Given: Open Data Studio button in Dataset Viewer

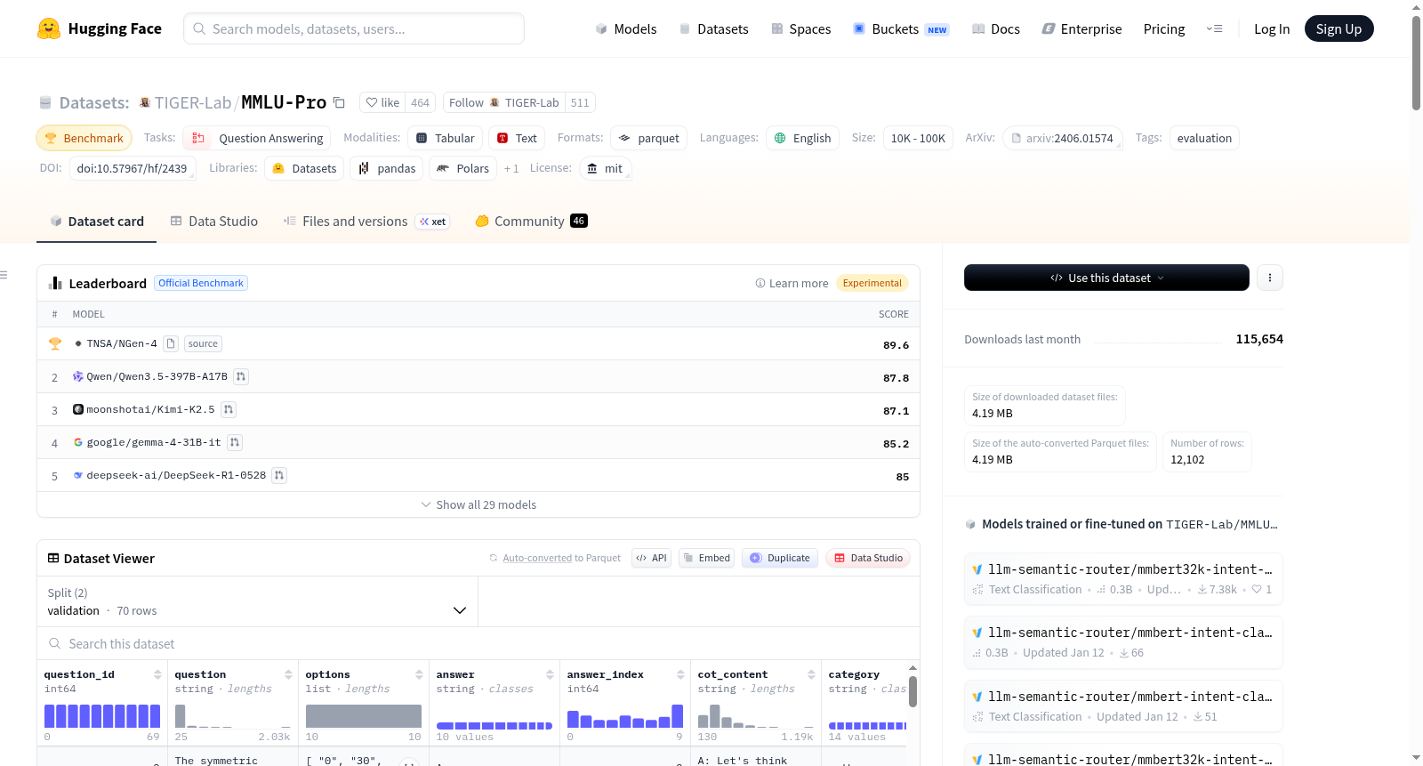Looking at the screenshot, I should [x=868, y=558].
